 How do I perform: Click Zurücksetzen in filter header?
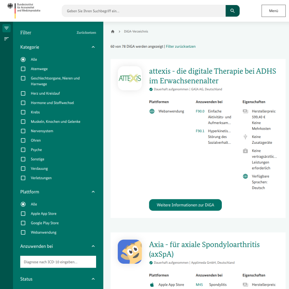86,33
